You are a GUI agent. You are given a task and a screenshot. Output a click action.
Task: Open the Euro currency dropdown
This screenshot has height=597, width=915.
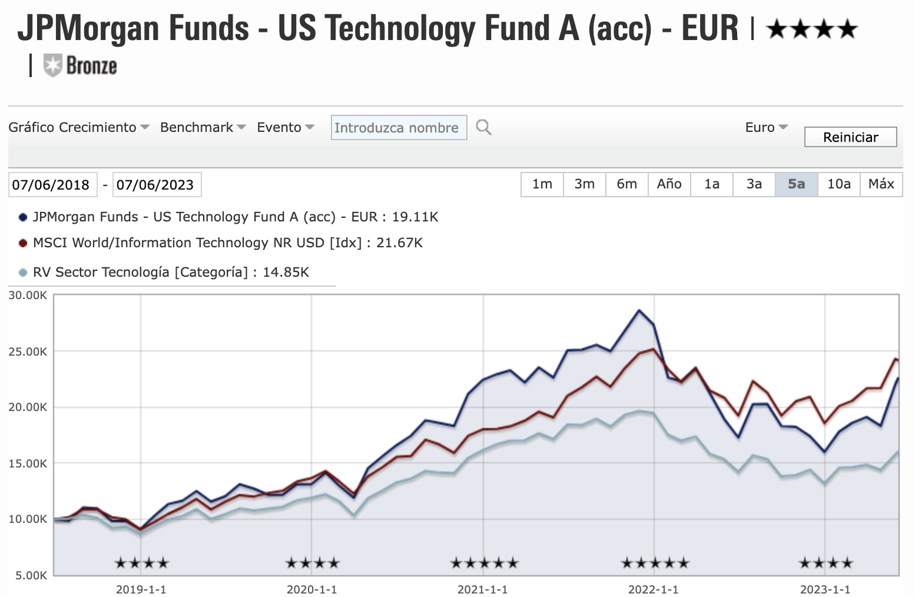point(766,127)
